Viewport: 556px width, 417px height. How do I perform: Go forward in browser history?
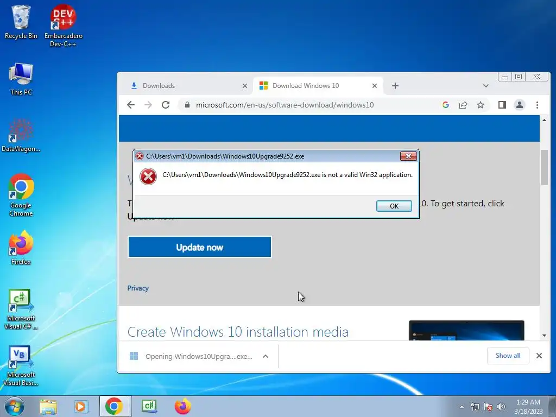point(148,105)
